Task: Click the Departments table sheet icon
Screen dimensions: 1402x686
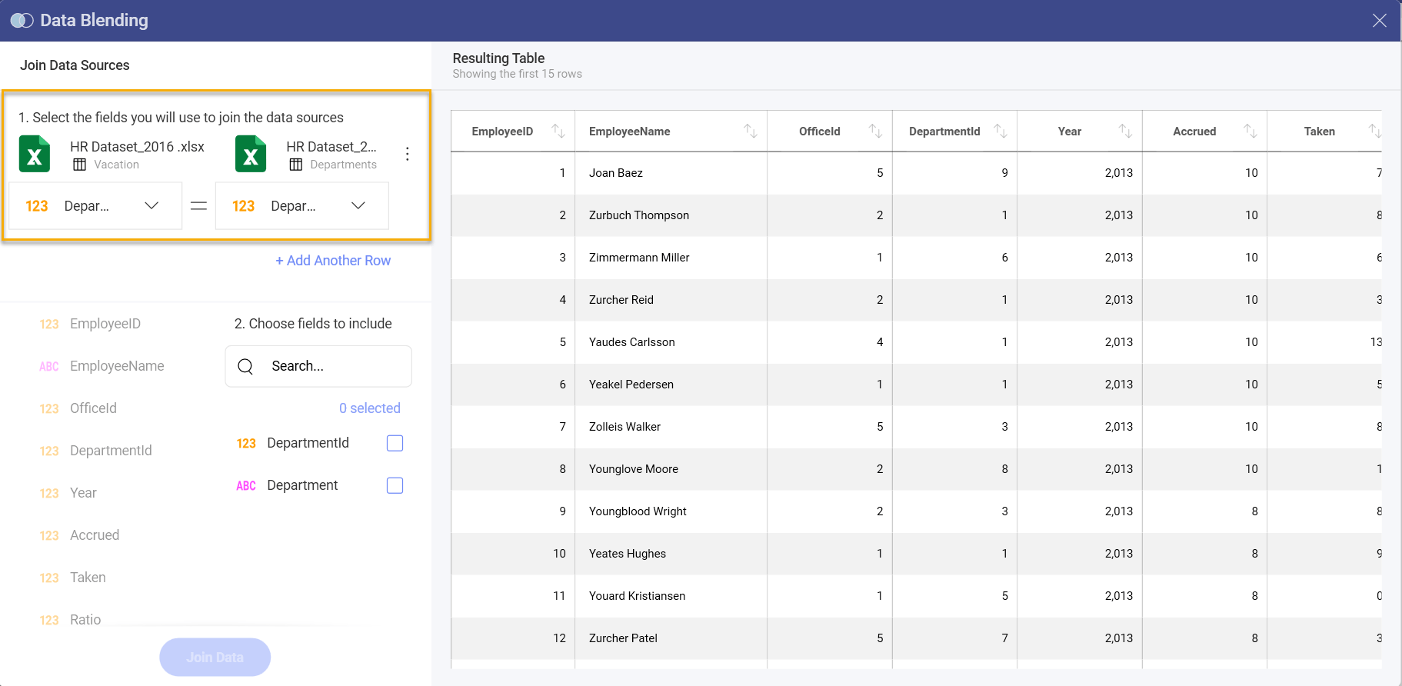Action: pyautogui.click(x=295, y=165)
